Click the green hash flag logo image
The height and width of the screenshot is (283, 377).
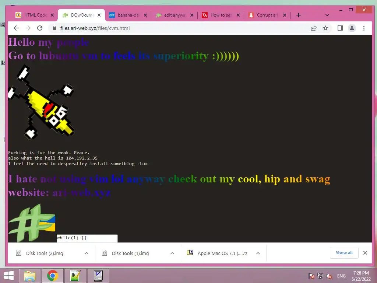tap(32, 223)
